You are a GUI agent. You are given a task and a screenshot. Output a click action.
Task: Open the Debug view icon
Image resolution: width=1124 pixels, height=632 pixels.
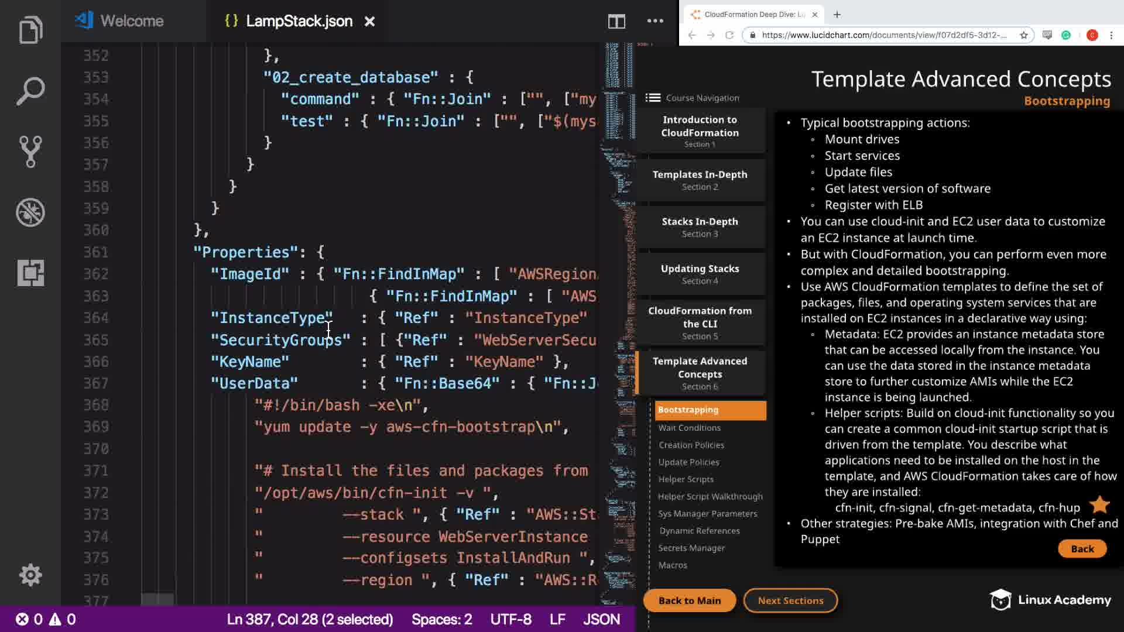point(30,212)
